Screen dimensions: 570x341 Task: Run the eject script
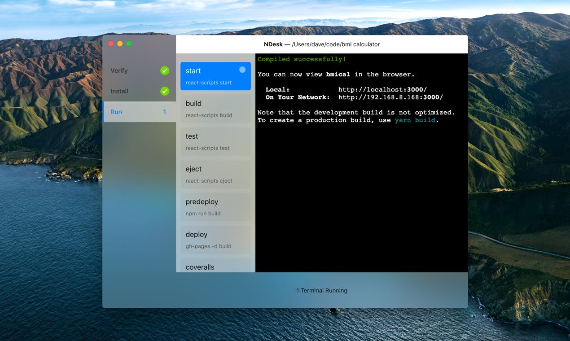(x=215, y=174)
